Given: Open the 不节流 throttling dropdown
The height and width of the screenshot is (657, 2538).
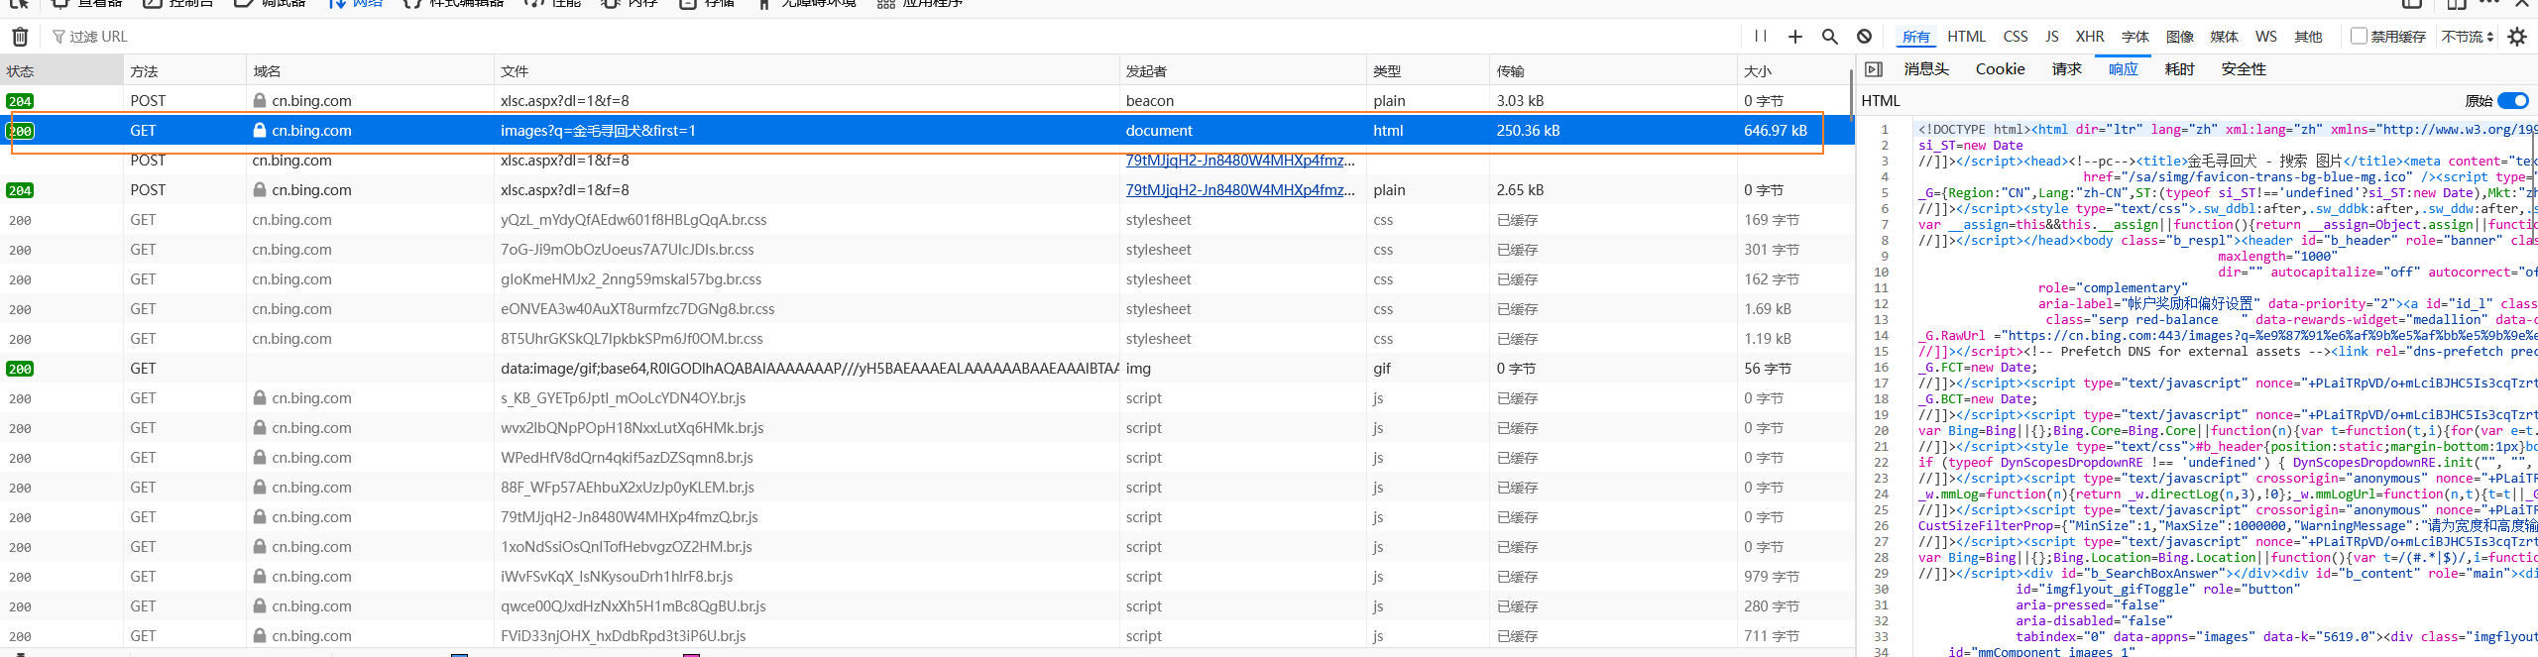Looking at the screenshot, I should click(2468, 37).
